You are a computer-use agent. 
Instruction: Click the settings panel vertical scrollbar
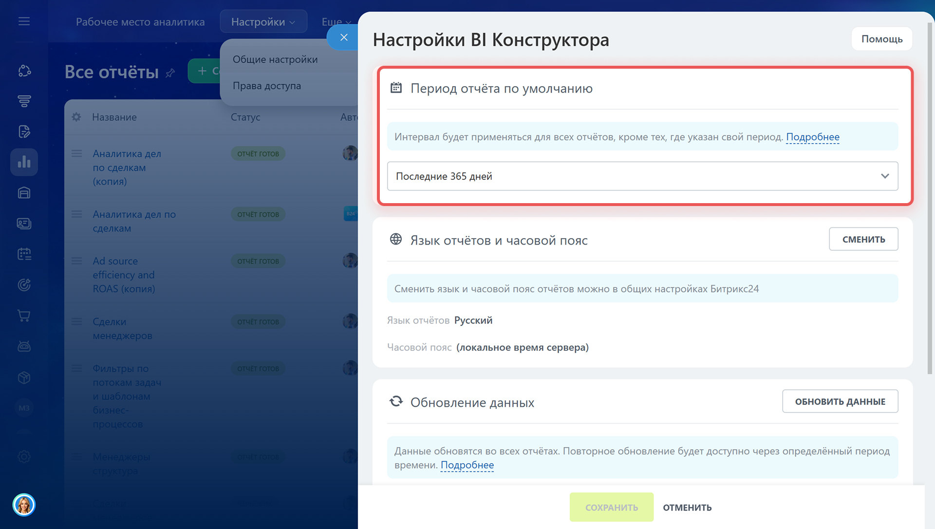[929, 195]
